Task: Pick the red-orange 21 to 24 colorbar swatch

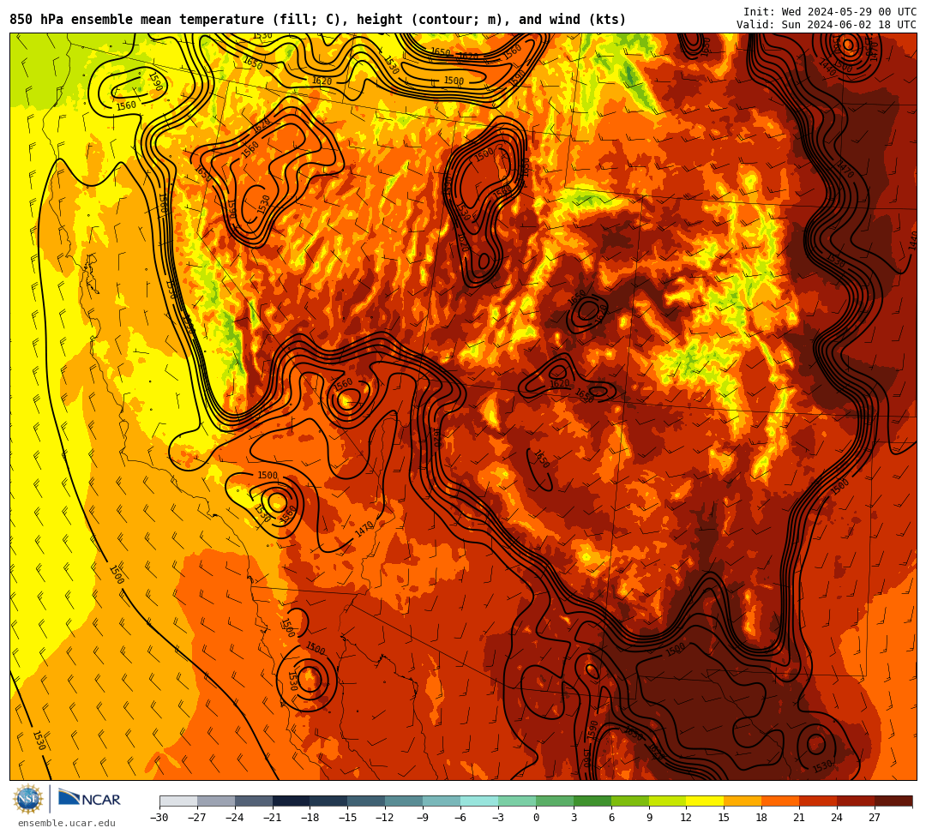Action: (x=818, y=801)
